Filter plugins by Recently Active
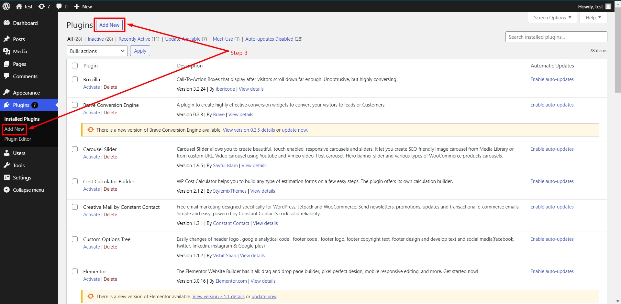The width and height of the screenshot is (621, 304). point(134,39)
